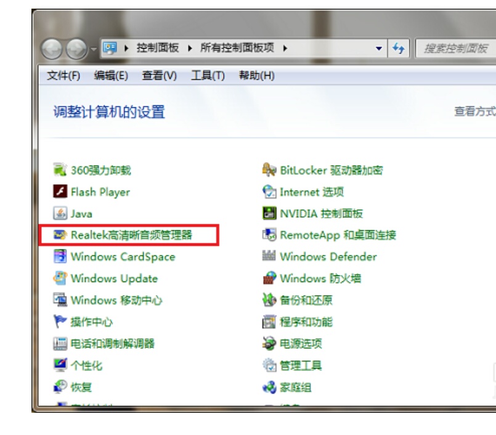Click the 调整计算机的设置 heading

(109, 112)
